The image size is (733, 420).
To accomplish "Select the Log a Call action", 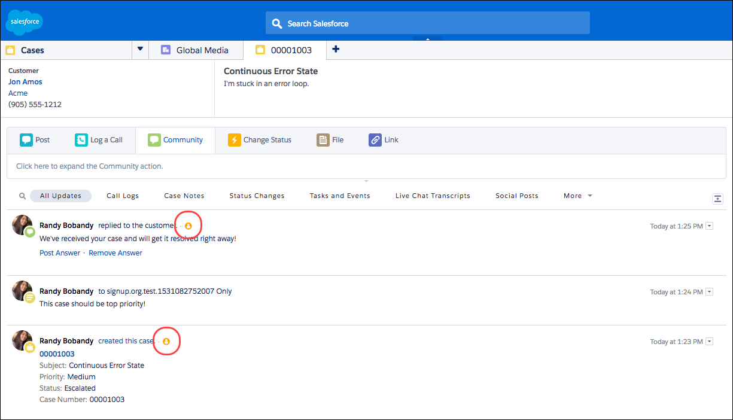I will pos(99,140).
